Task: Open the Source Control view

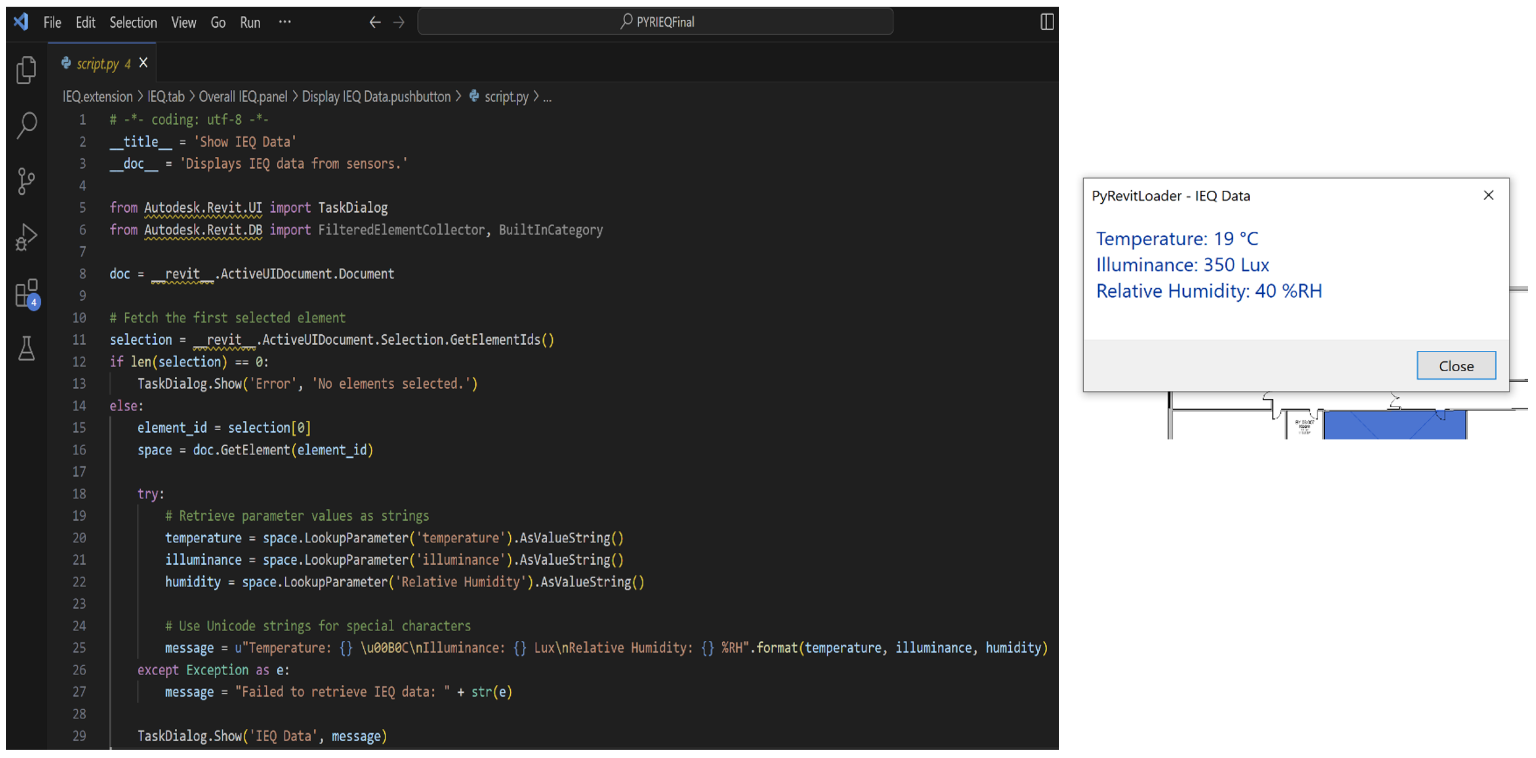Action: pyautogui.click(x=26, y=181)
